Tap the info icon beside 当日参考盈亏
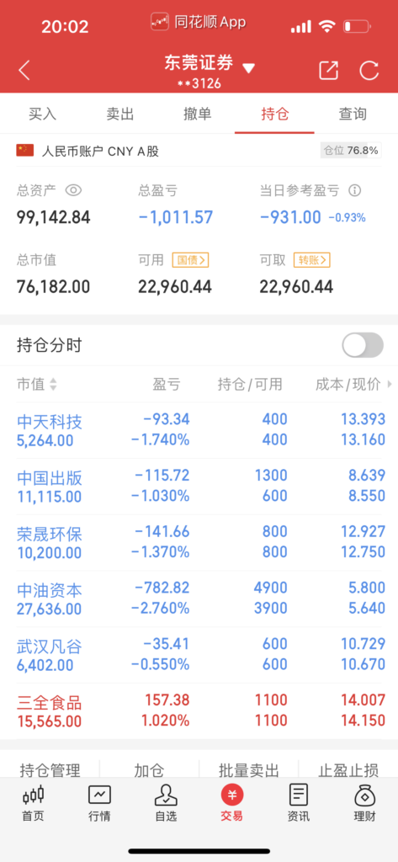The width and height of the screenshot is (398, 862). point(355,191)
